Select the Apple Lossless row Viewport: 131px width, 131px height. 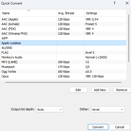pos(64,43)
